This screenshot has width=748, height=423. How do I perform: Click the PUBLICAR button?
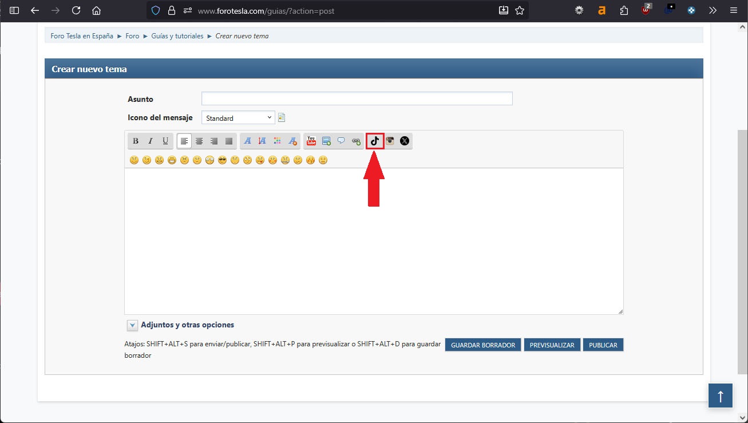[603, 345]
